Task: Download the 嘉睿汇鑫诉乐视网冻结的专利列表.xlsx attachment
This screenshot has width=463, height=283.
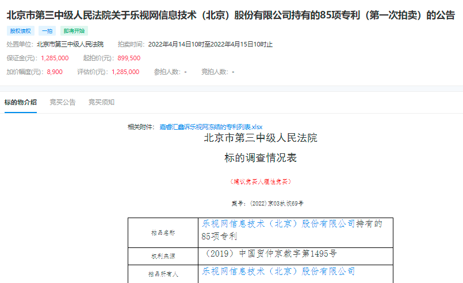Action: [211, 127]
